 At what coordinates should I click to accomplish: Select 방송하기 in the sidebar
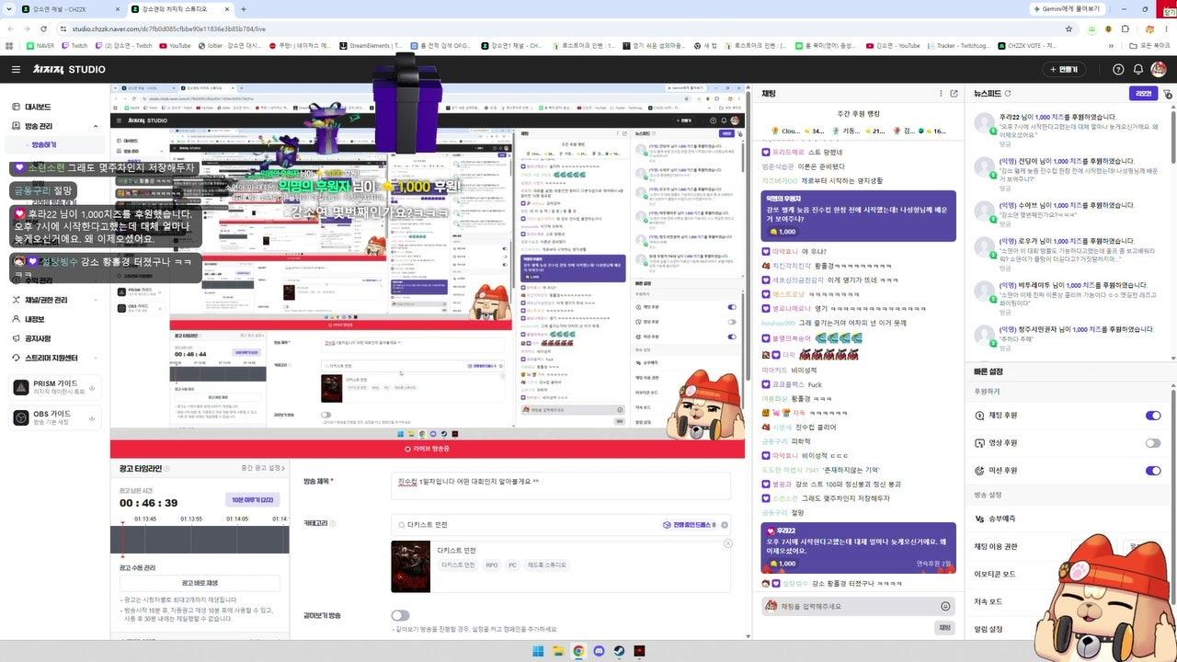(44, 145)
